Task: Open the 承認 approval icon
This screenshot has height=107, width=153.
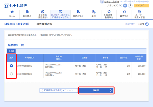Action: 93,12
